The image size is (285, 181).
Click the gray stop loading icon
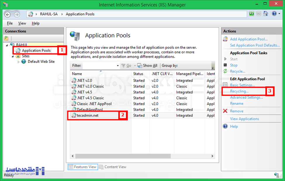258,14
